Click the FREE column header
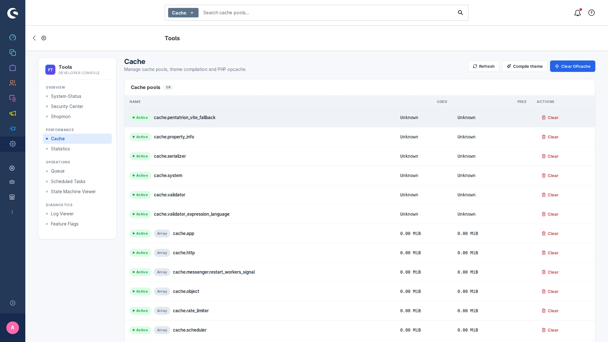The image size is (608, 342). (x=522, y=102)
